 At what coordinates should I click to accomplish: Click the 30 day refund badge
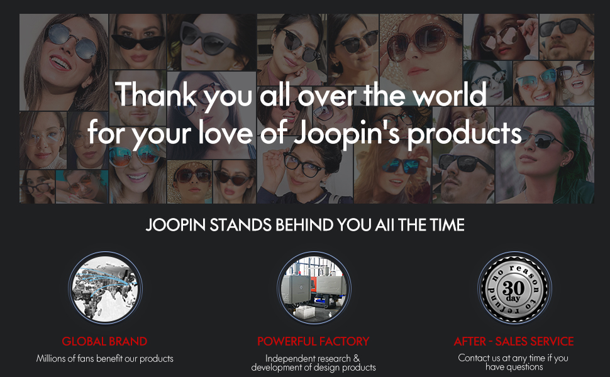[514, 288]
